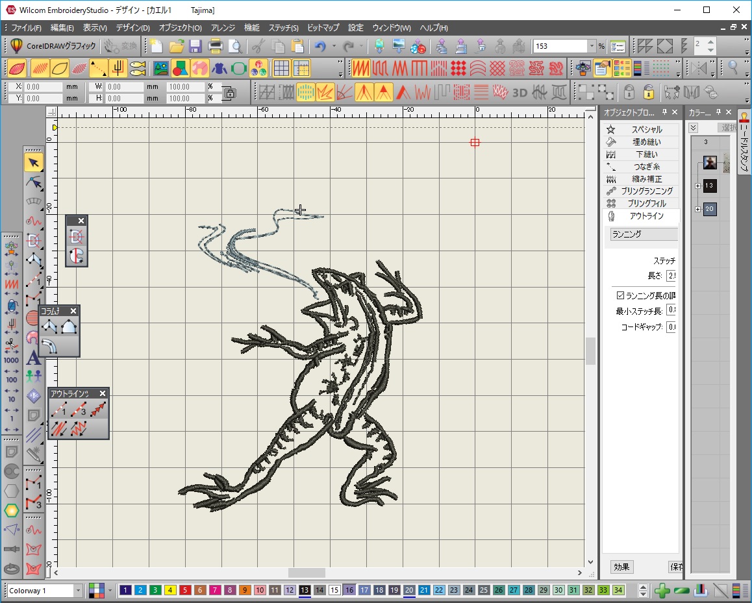This screenshot has width=752, height=603.
Task: Toggle the show bitmap picture icon
Action: [160, 69]
